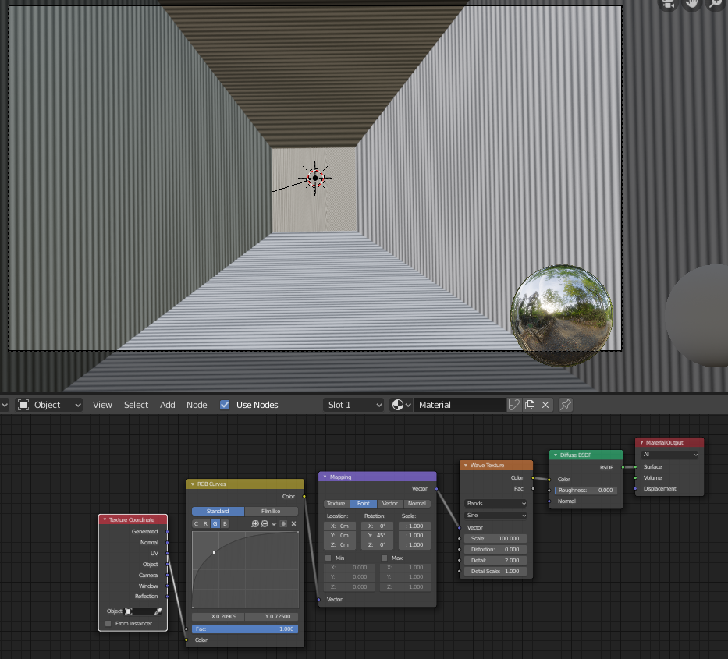Duplicate material with the copy icon
728x659 pixels.
click(x=530, y=405)
